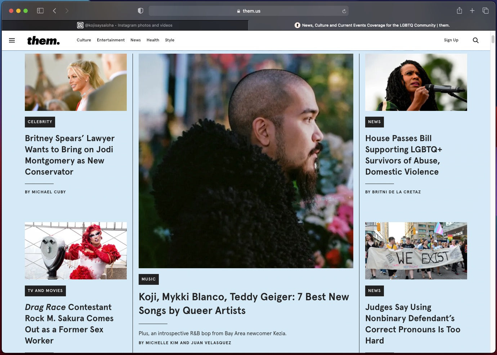Open the Britney Spears' Lawyer article headline
The image size is (497, 355).
pyautogui.click(x=70, y=155)
